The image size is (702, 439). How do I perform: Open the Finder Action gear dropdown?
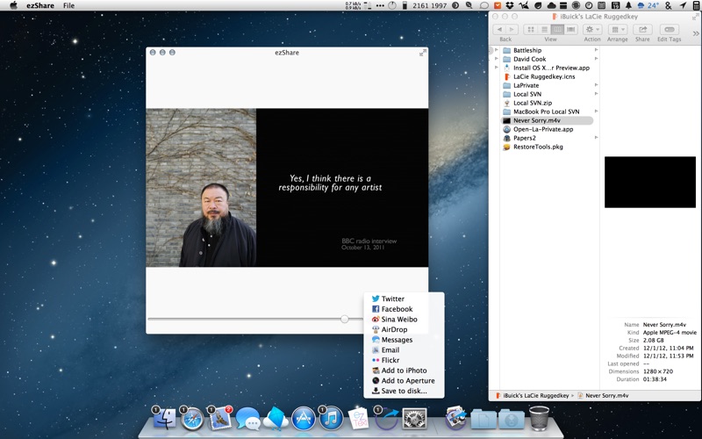(x=591, y=30)
